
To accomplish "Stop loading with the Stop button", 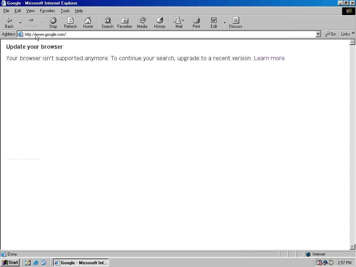I will (x=53, y=23).
